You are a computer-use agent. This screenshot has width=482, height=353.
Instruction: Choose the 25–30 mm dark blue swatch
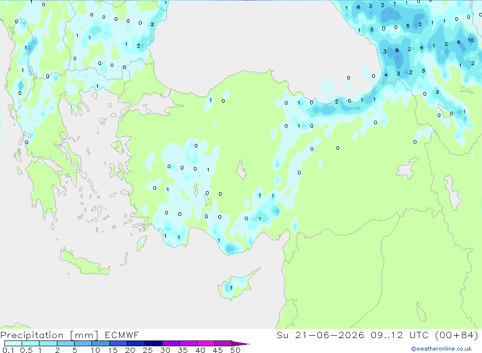point(153,343)
